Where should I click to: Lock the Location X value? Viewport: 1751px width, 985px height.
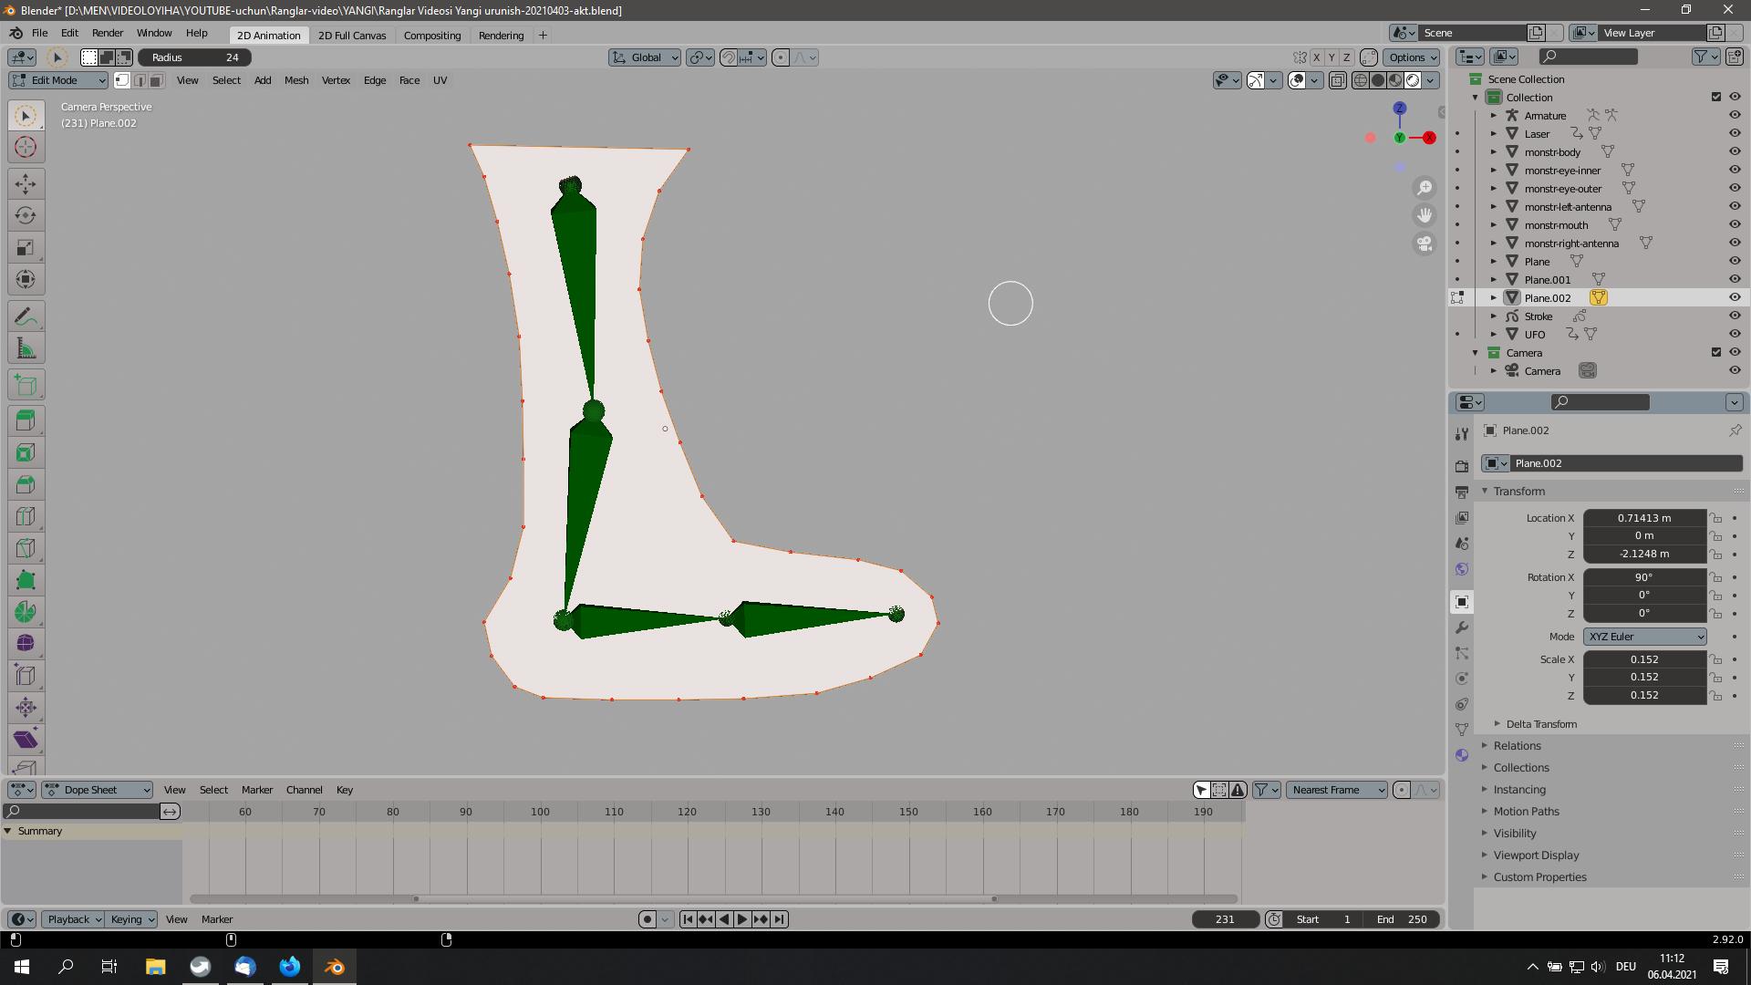[x=1715, y=518]
